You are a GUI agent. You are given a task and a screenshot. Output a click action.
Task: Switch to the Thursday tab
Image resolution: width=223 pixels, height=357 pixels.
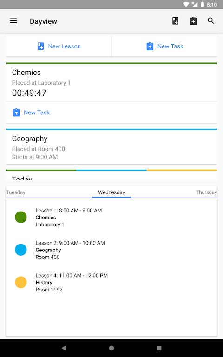pos(206,192)
